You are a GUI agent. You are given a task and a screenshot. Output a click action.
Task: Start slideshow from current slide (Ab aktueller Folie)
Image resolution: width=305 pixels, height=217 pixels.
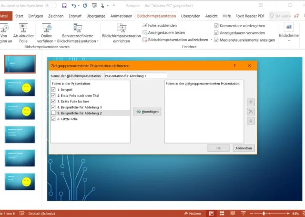click(23, 33)
